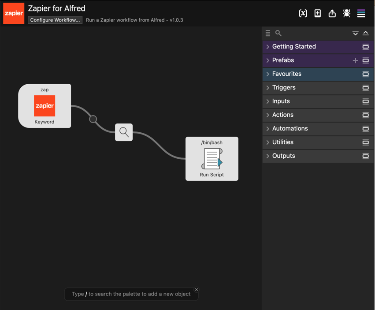Select the /bin/bash Run Script node
375x310 pixels.
[x=212, y=159]
